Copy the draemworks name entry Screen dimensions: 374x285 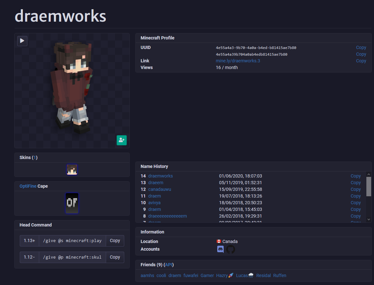coord(356,176)
